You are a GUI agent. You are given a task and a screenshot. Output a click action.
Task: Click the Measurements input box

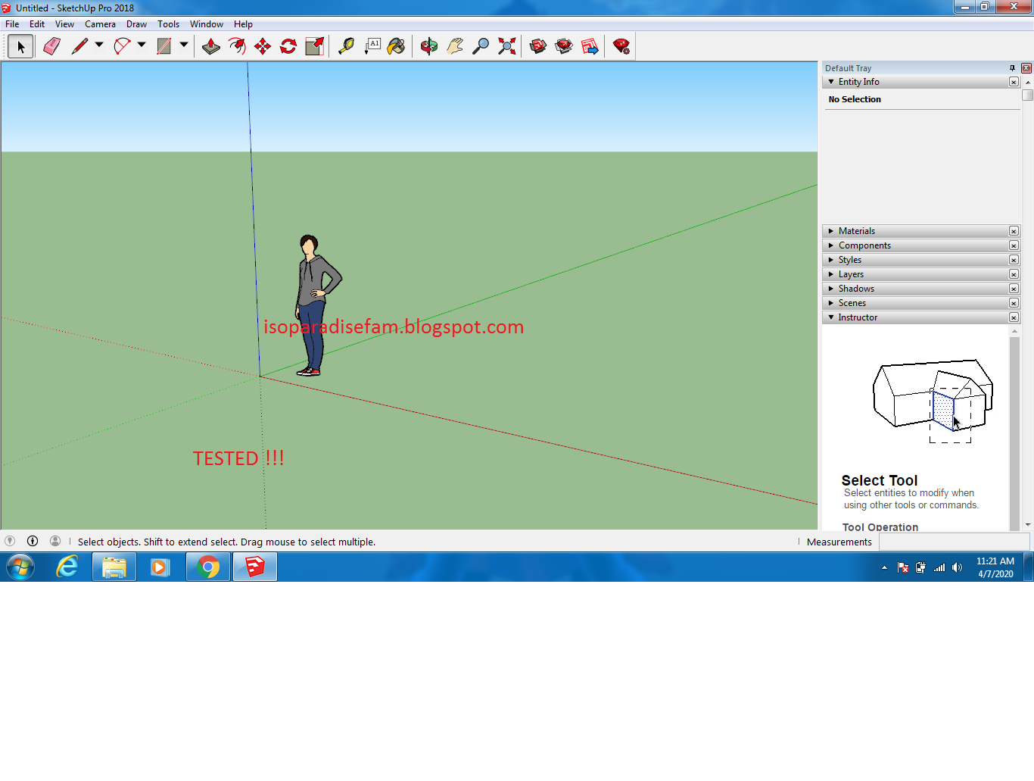[954, 542]
